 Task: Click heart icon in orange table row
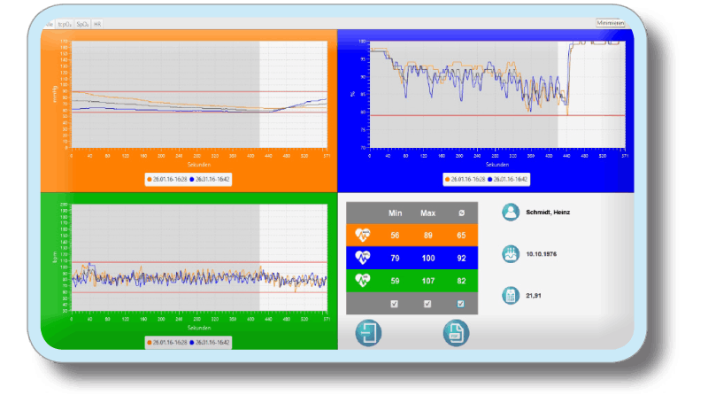coord(363,235)
